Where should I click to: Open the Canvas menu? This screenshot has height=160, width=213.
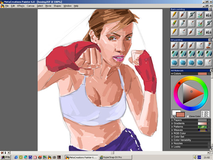click(31, 6)
